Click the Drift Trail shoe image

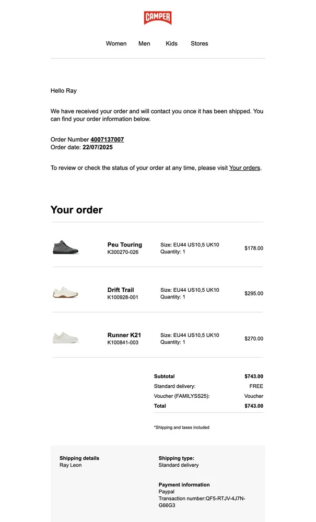click(66, 293)
